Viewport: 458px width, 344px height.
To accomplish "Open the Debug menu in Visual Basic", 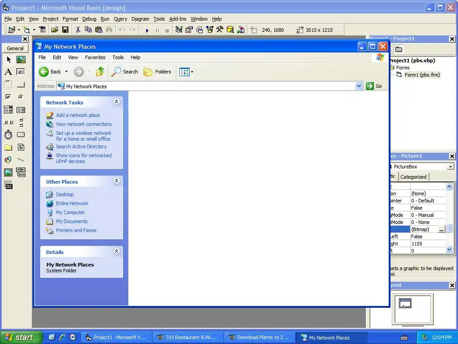I will [x=89, y=19].
